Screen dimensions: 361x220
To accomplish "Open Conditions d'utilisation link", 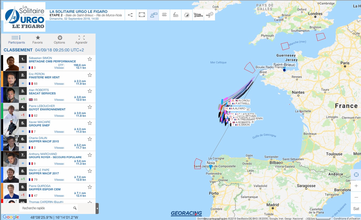I will pos(347,218).
